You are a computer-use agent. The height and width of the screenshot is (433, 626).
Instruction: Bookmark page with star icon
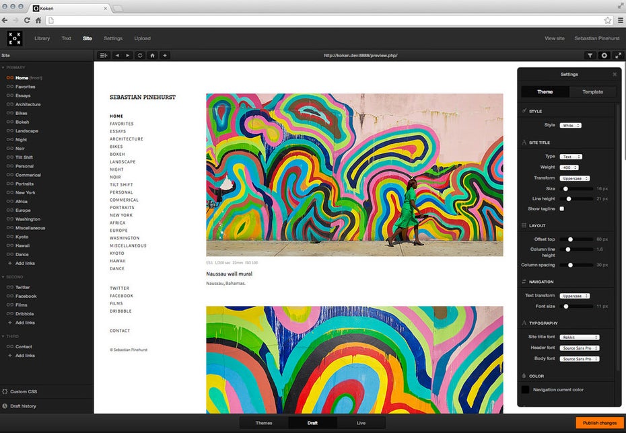608,20
